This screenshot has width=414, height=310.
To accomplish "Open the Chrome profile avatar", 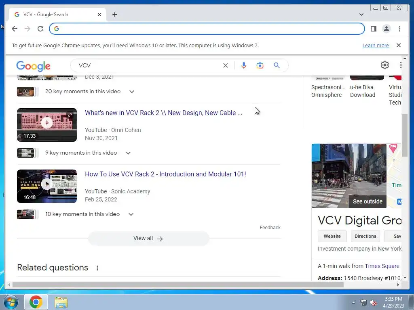I will (386, 29).
